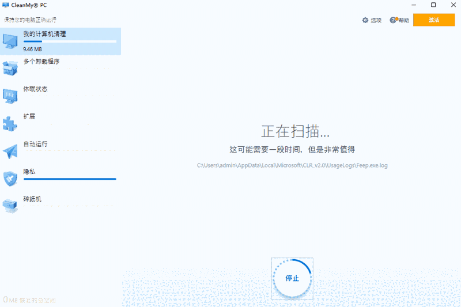Switch to the 休眠状态 section
This screenshot has height=307, width=461.
[35, 89]
